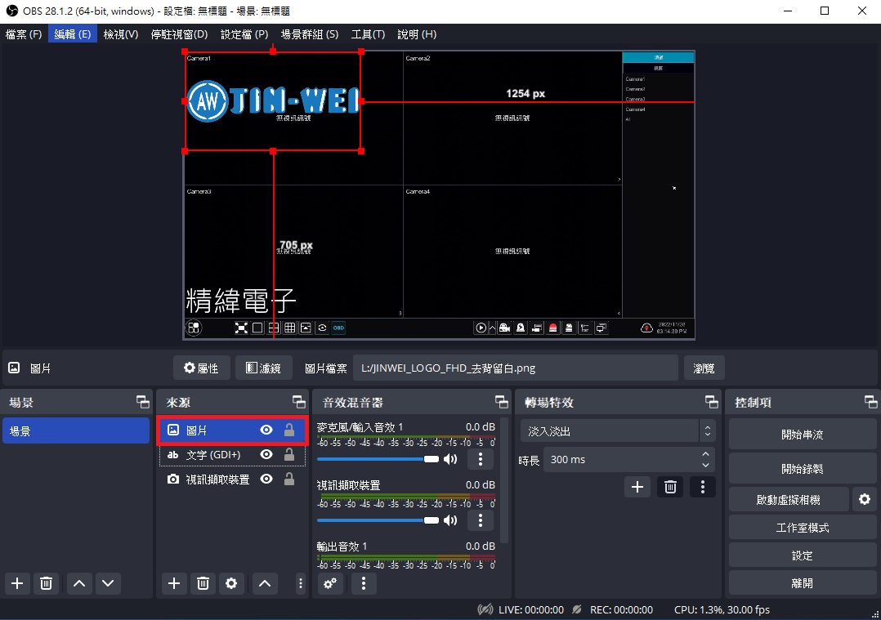Open the 停駐視窗(D) menu
The image size is (881, 620).
179,34
